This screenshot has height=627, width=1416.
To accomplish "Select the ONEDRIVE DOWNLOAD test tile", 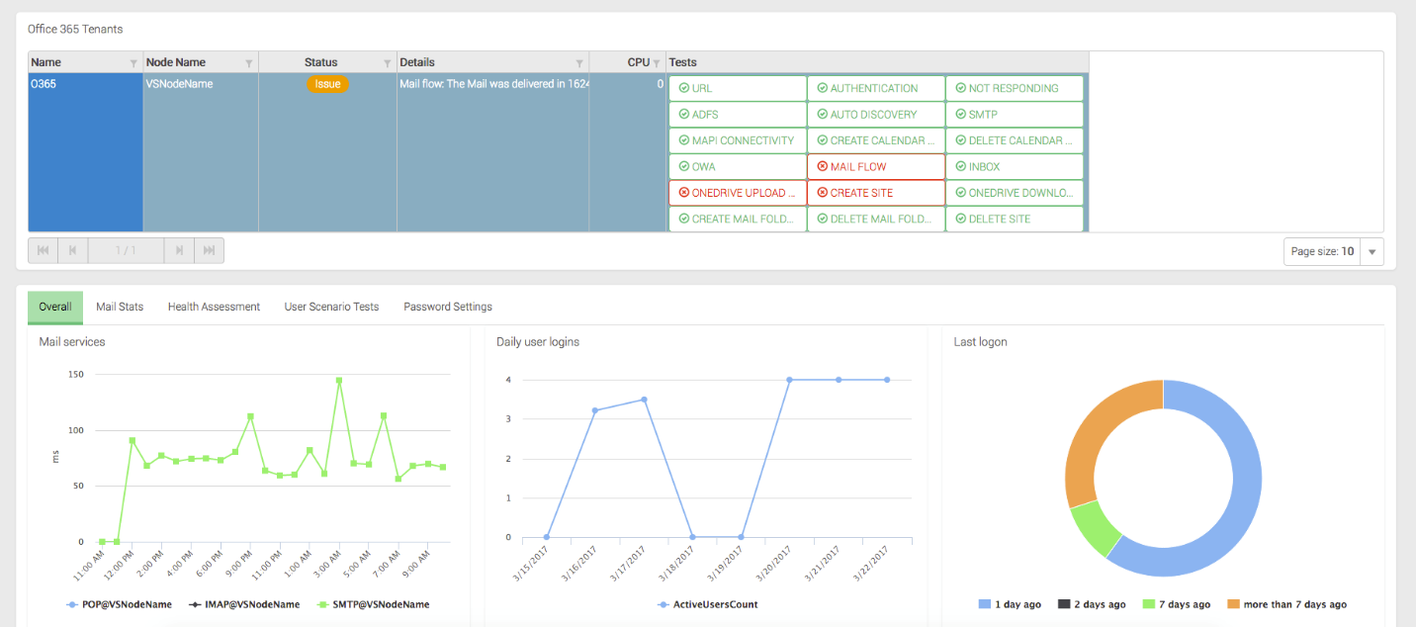I will (x=1015, y=193).
